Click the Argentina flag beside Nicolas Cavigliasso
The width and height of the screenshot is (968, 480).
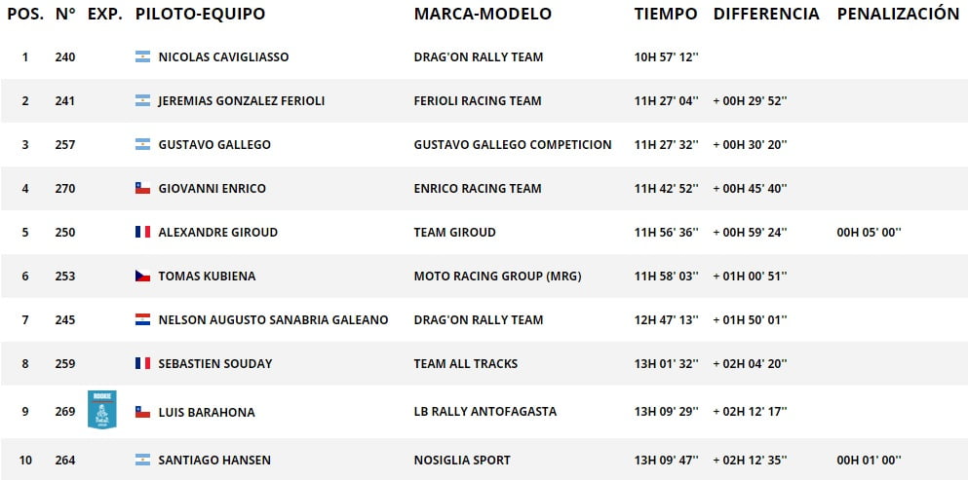(142, 56)
